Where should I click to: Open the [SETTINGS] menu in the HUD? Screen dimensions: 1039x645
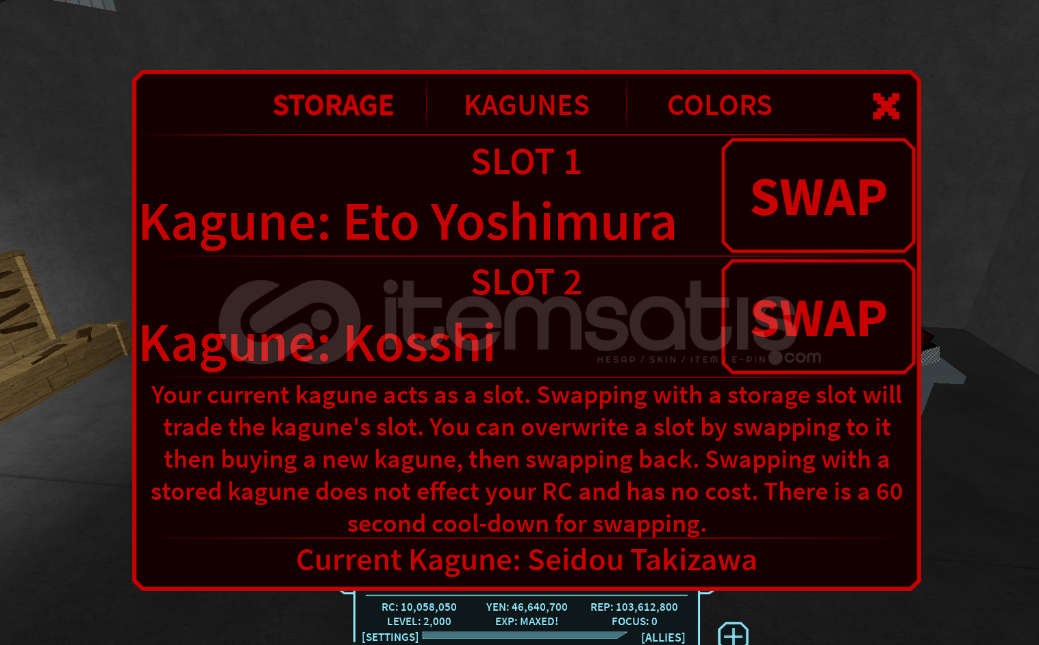point(390,637)
